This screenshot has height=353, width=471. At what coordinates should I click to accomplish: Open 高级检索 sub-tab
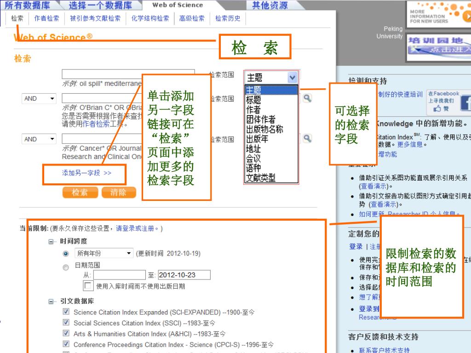(192, 18)
